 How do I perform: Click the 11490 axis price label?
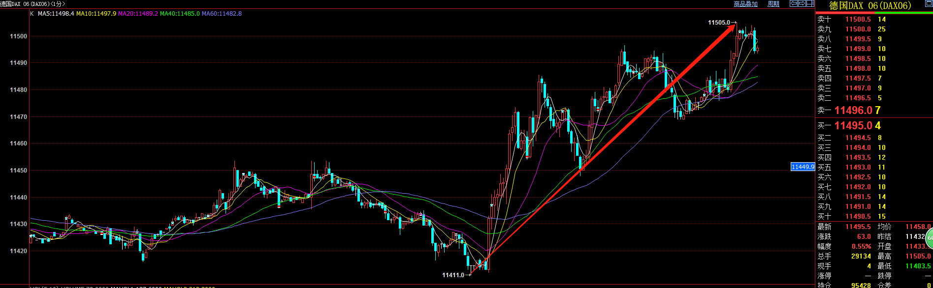tap(19, 63)
